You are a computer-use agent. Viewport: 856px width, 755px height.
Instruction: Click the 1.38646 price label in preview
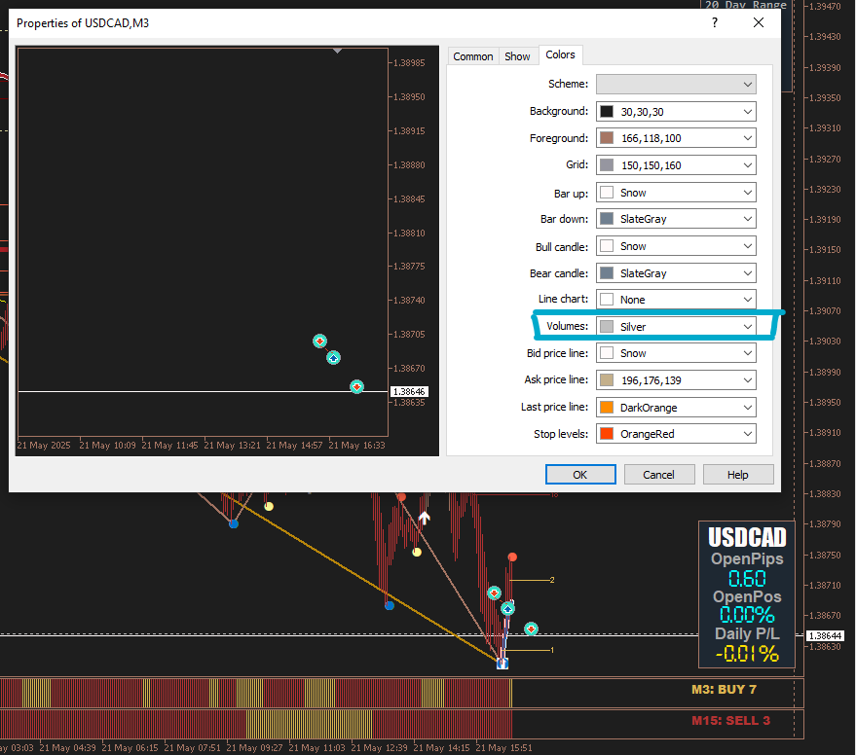click(x=409, y=392)
